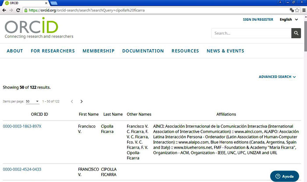Screen dimensions: 307x182
Task: Open the For Researchers menu
Action: [53, 51]
